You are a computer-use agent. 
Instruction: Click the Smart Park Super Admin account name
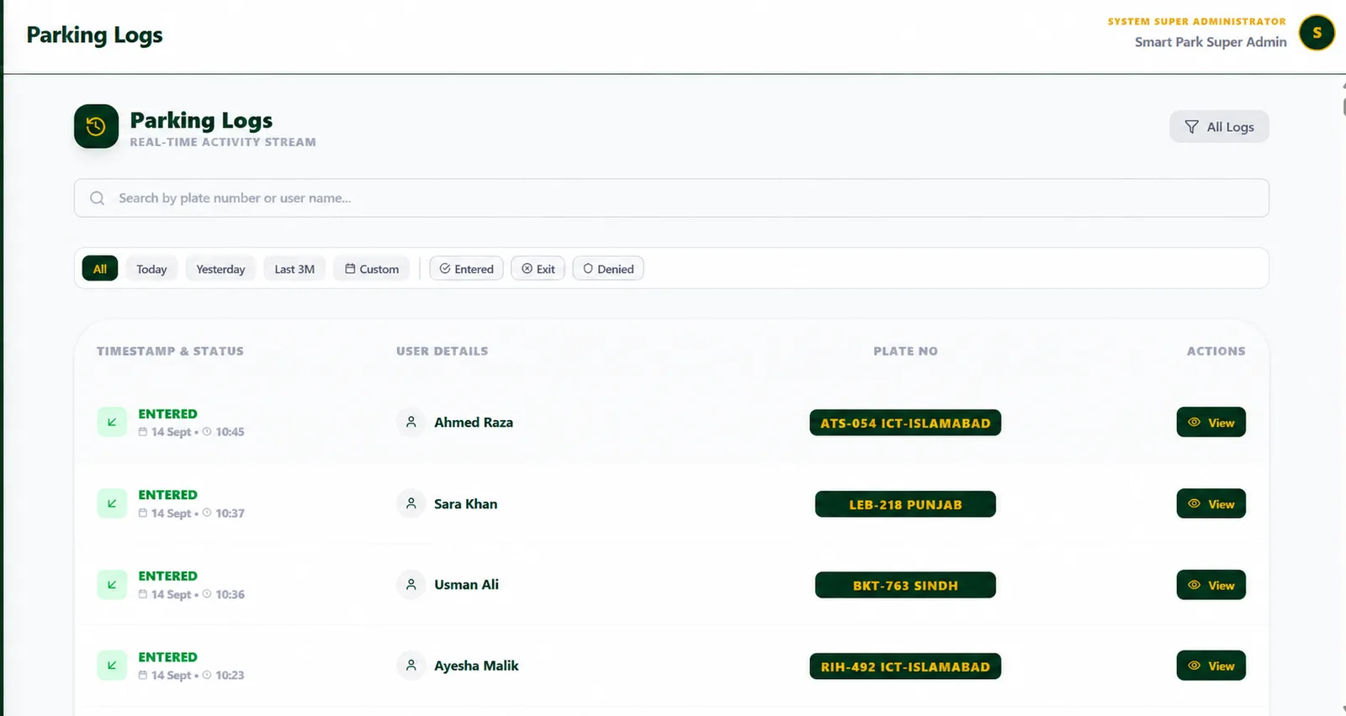coord(1211,42)
